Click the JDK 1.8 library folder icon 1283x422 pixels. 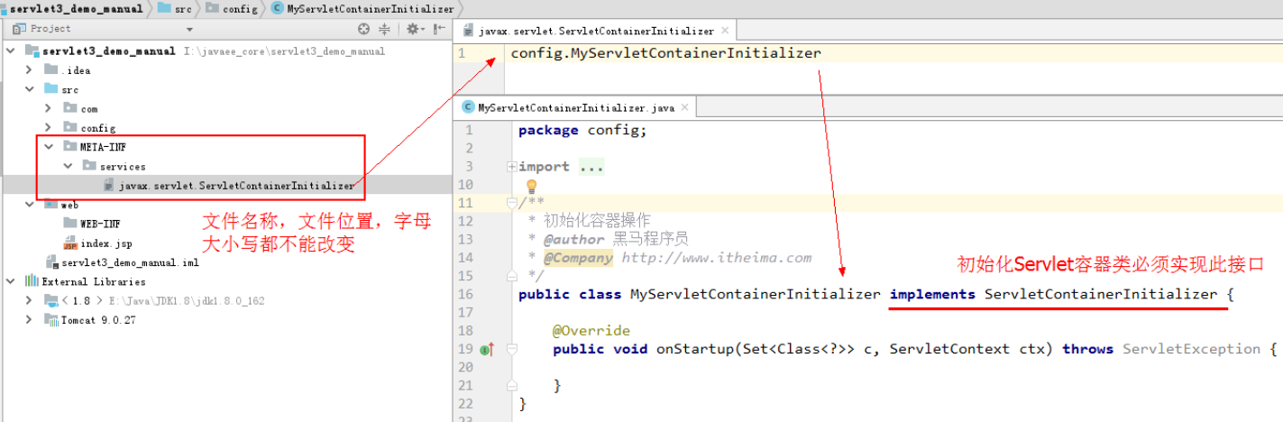pos(52,301)
